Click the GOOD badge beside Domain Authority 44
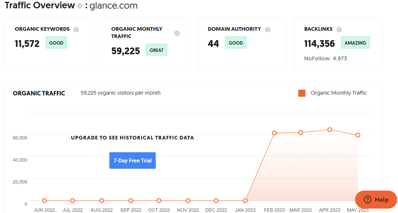 (x=236, y=42)
